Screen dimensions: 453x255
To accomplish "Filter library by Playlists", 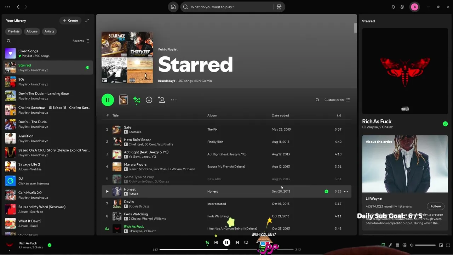I will click(x=14, y=31).
